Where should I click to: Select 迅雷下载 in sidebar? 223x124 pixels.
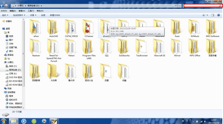pyautogui.click(x=13, y=47)
